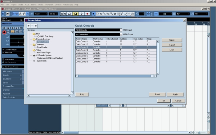
Task: Click Transport folder icon in tree
Action: tap(34, 45)
